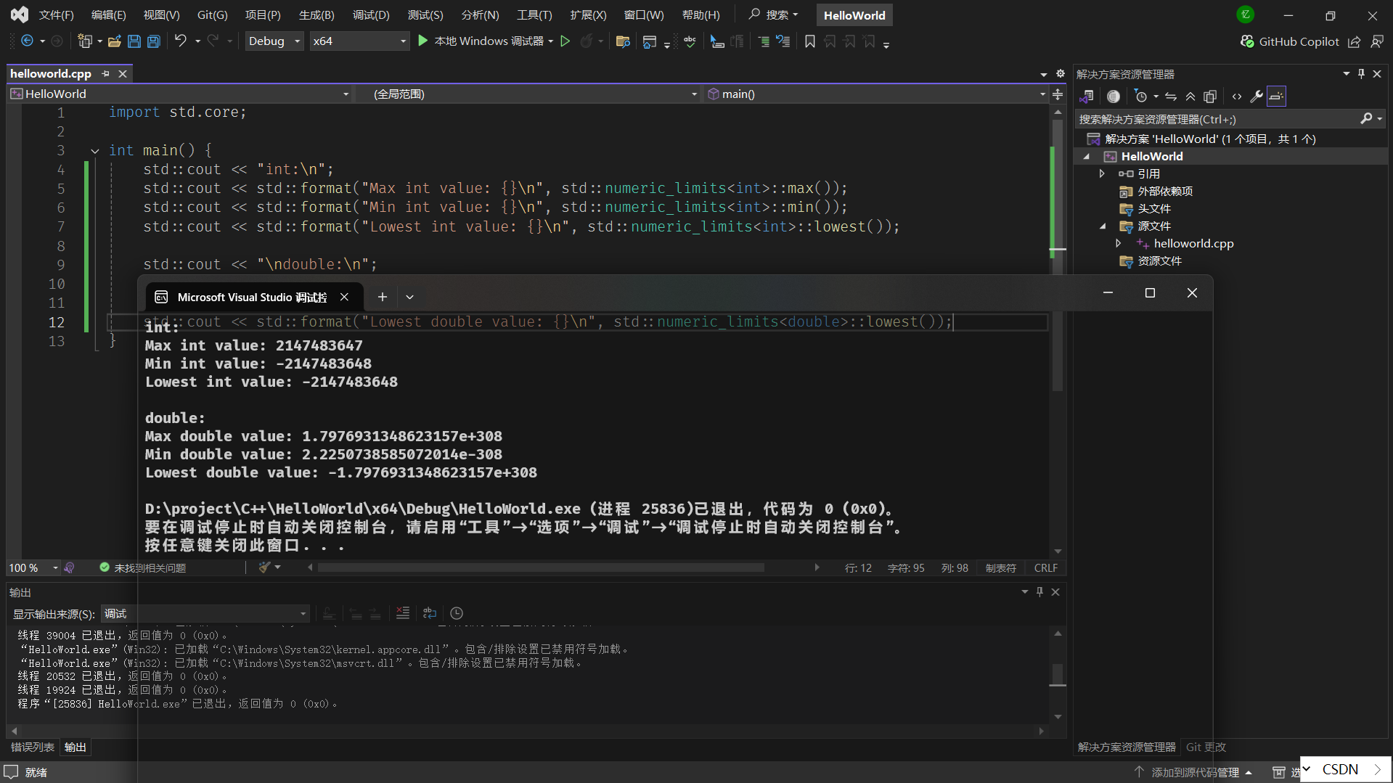Click the Show All Files icon

[1210, 97]
